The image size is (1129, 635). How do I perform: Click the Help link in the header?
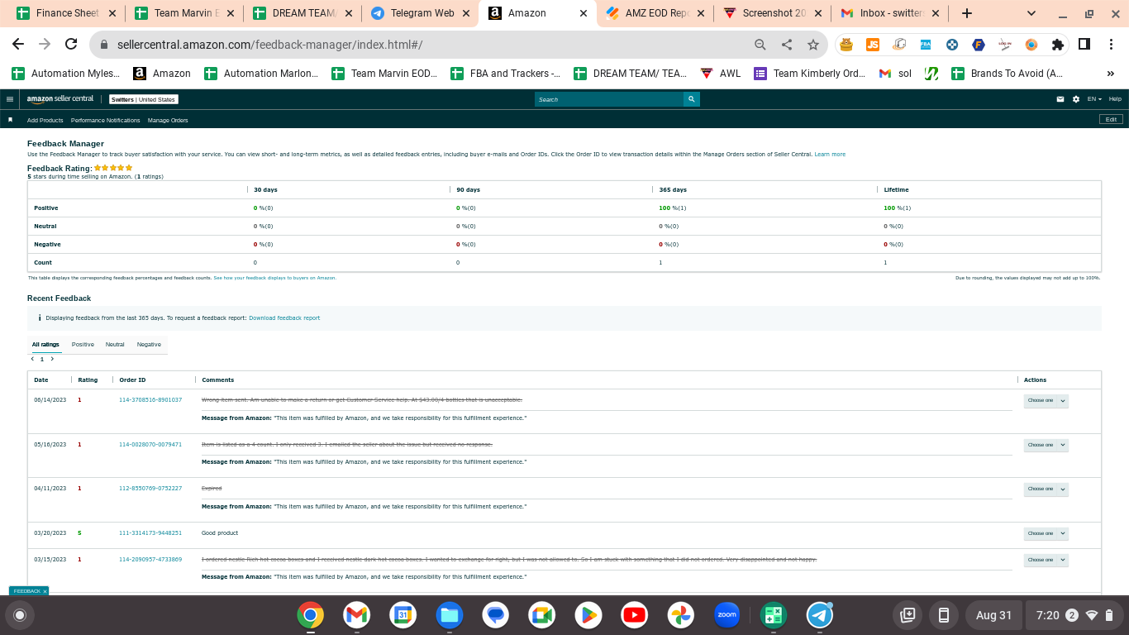1115,99
